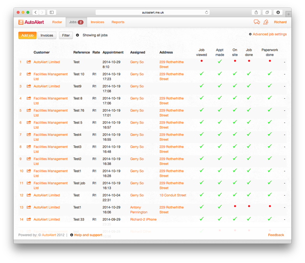Click the Appt made checkmark in row 1
The image size is (305, 263).
point(220,62)
